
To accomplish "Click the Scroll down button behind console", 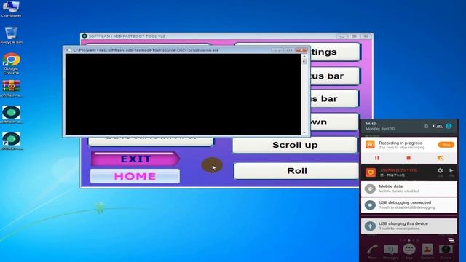I will [334, 122].
